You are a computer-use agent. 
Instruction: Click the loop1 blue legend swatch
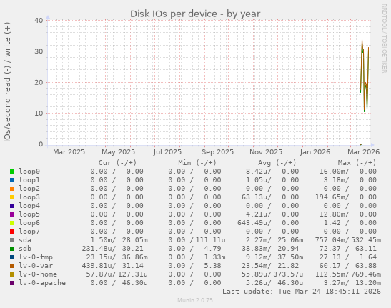[x=12, y=180]
